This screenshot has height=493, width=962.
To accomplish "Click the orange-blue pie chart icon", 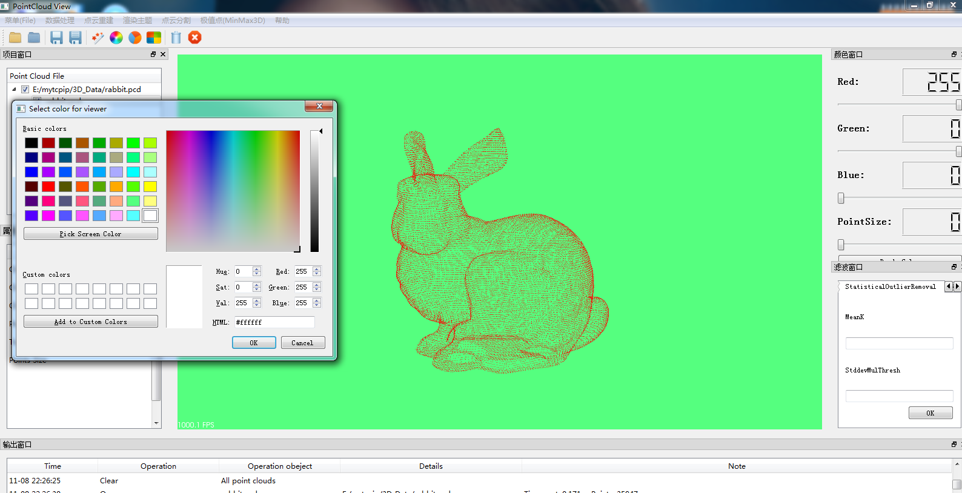I will point(135,38).
